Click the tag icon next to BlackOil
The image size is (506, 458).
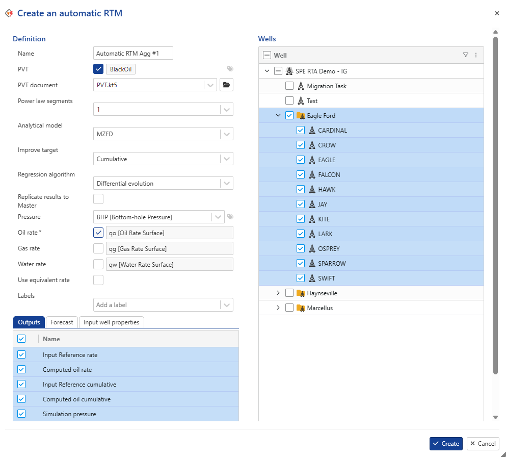click(230, 69)
